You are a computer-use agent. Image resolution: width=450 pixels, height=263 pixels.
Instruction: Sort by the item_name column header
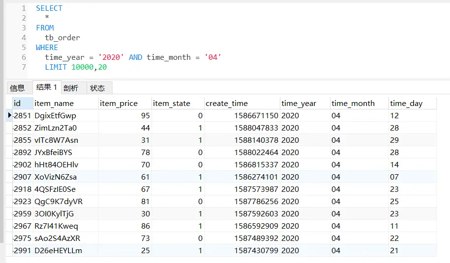[x=54, y=103]
